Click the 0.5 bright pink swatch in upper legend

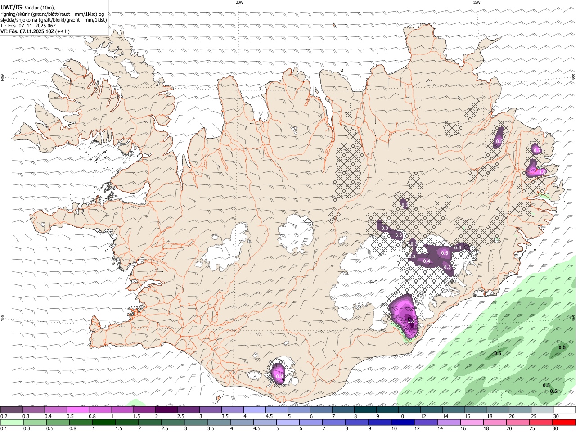(78, 409)
